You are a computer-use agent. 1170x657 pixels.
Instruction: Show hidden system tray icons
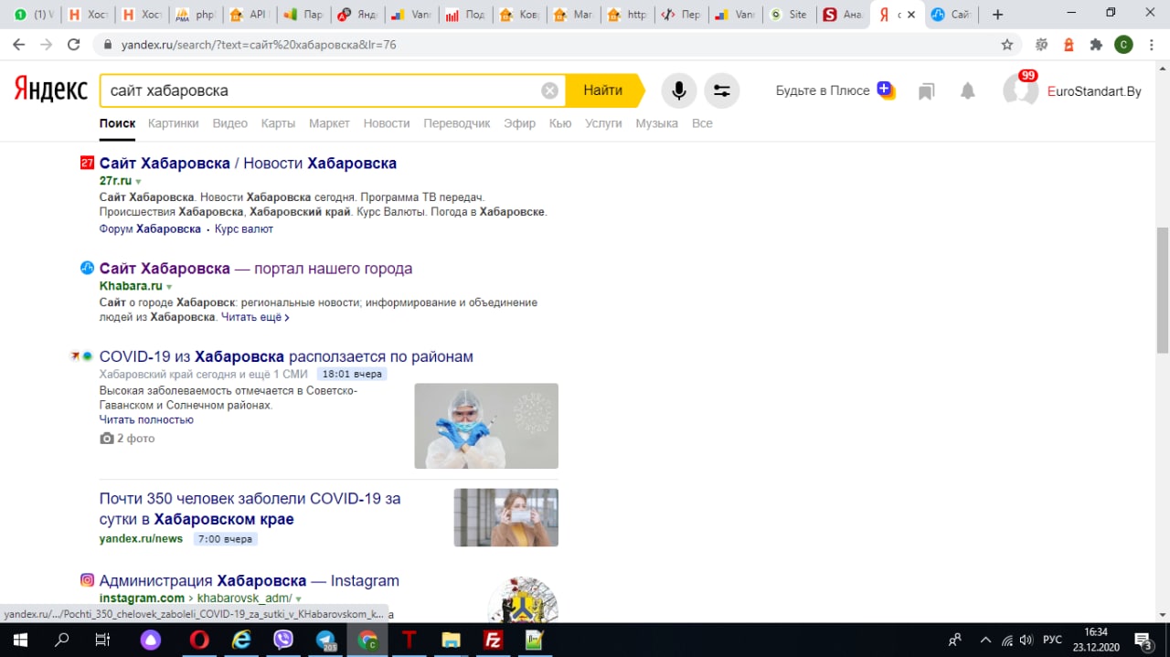tap(984, 640)
